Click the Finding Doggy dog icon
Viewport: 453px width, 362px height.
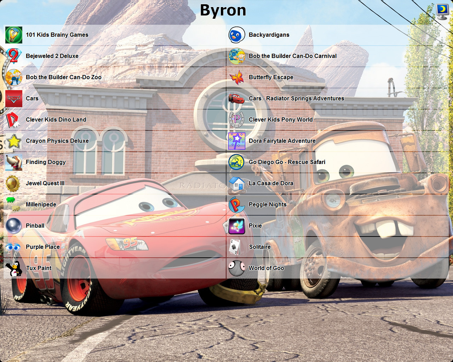(14, 162)
